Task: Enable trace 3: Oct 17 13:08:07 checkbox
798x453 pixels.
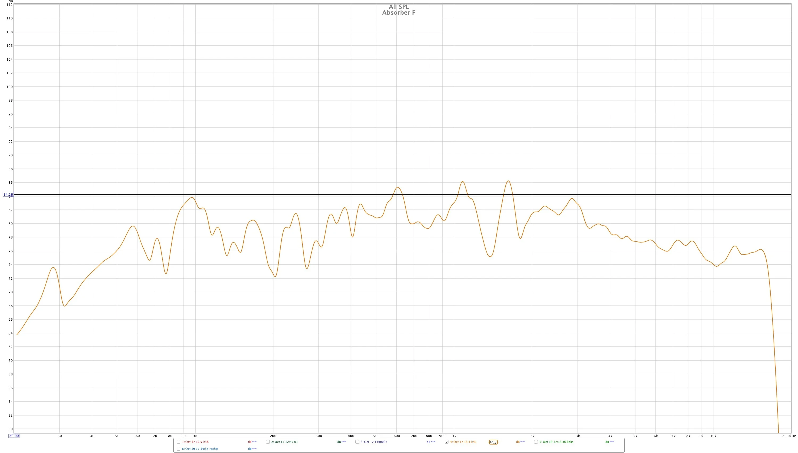Action: [357, 442]
